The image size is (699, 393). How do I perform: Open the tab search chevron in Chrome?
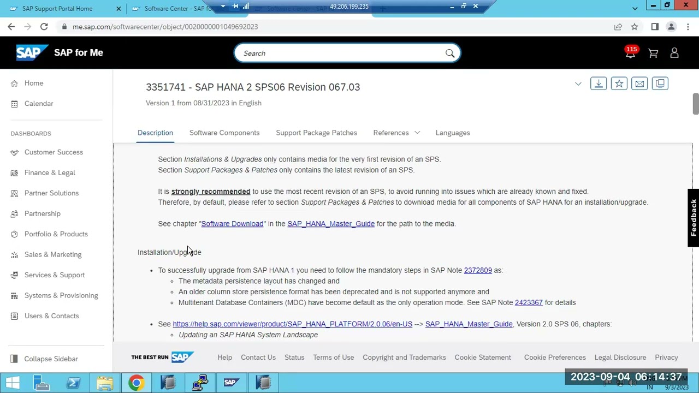tap(635, 8)
